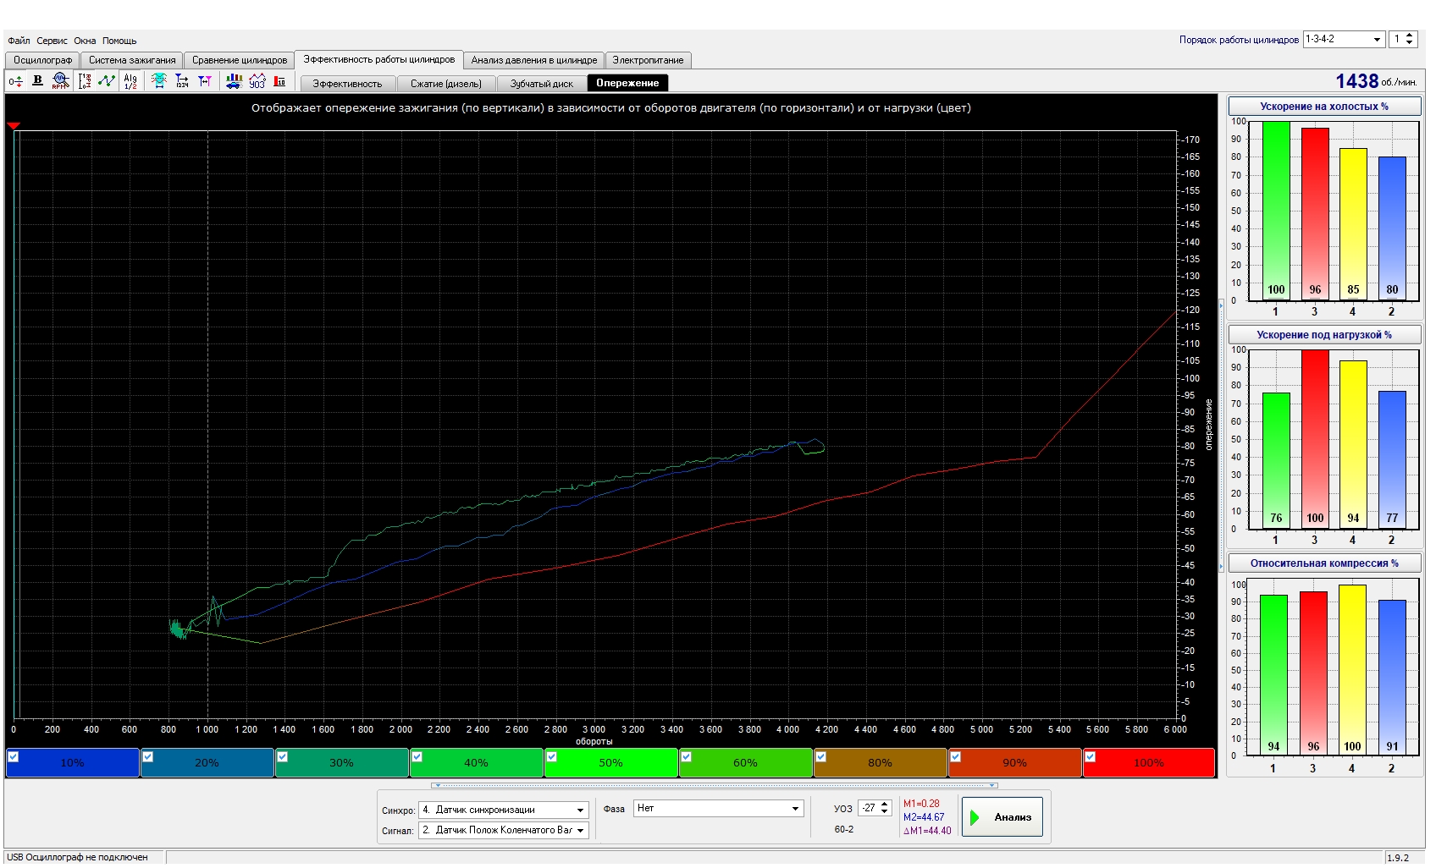The height and width of the screenshot is (868, 1436).
Task: Increase the УОЗ value with the up arrow
Action: click(x=885, y=805)
